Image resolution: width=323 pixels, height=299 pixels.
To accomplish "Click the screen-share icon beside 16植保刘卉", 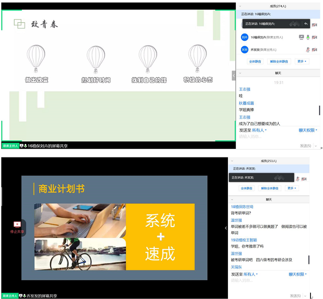I will click(x=301, y=37).
